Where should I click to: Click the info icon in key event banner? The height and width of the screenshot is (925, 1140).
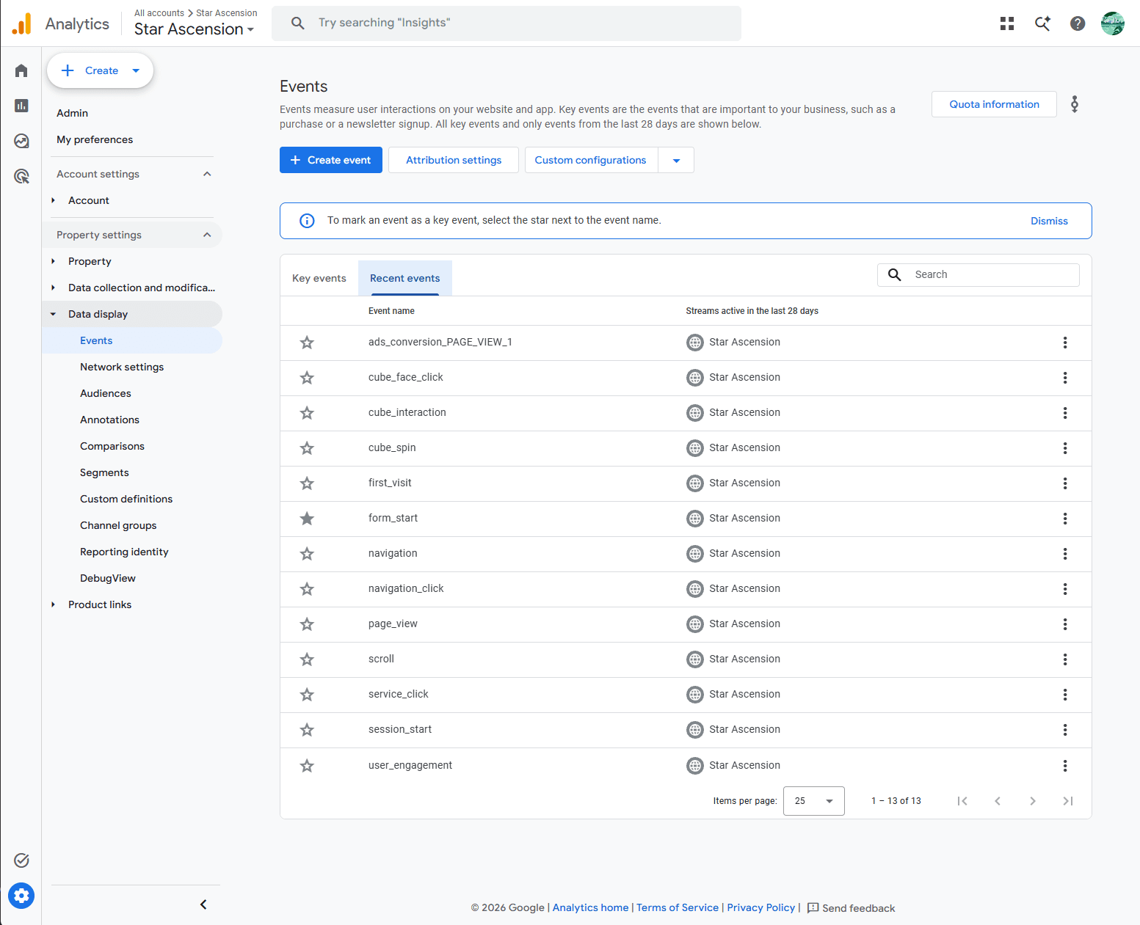coord(307,221)
